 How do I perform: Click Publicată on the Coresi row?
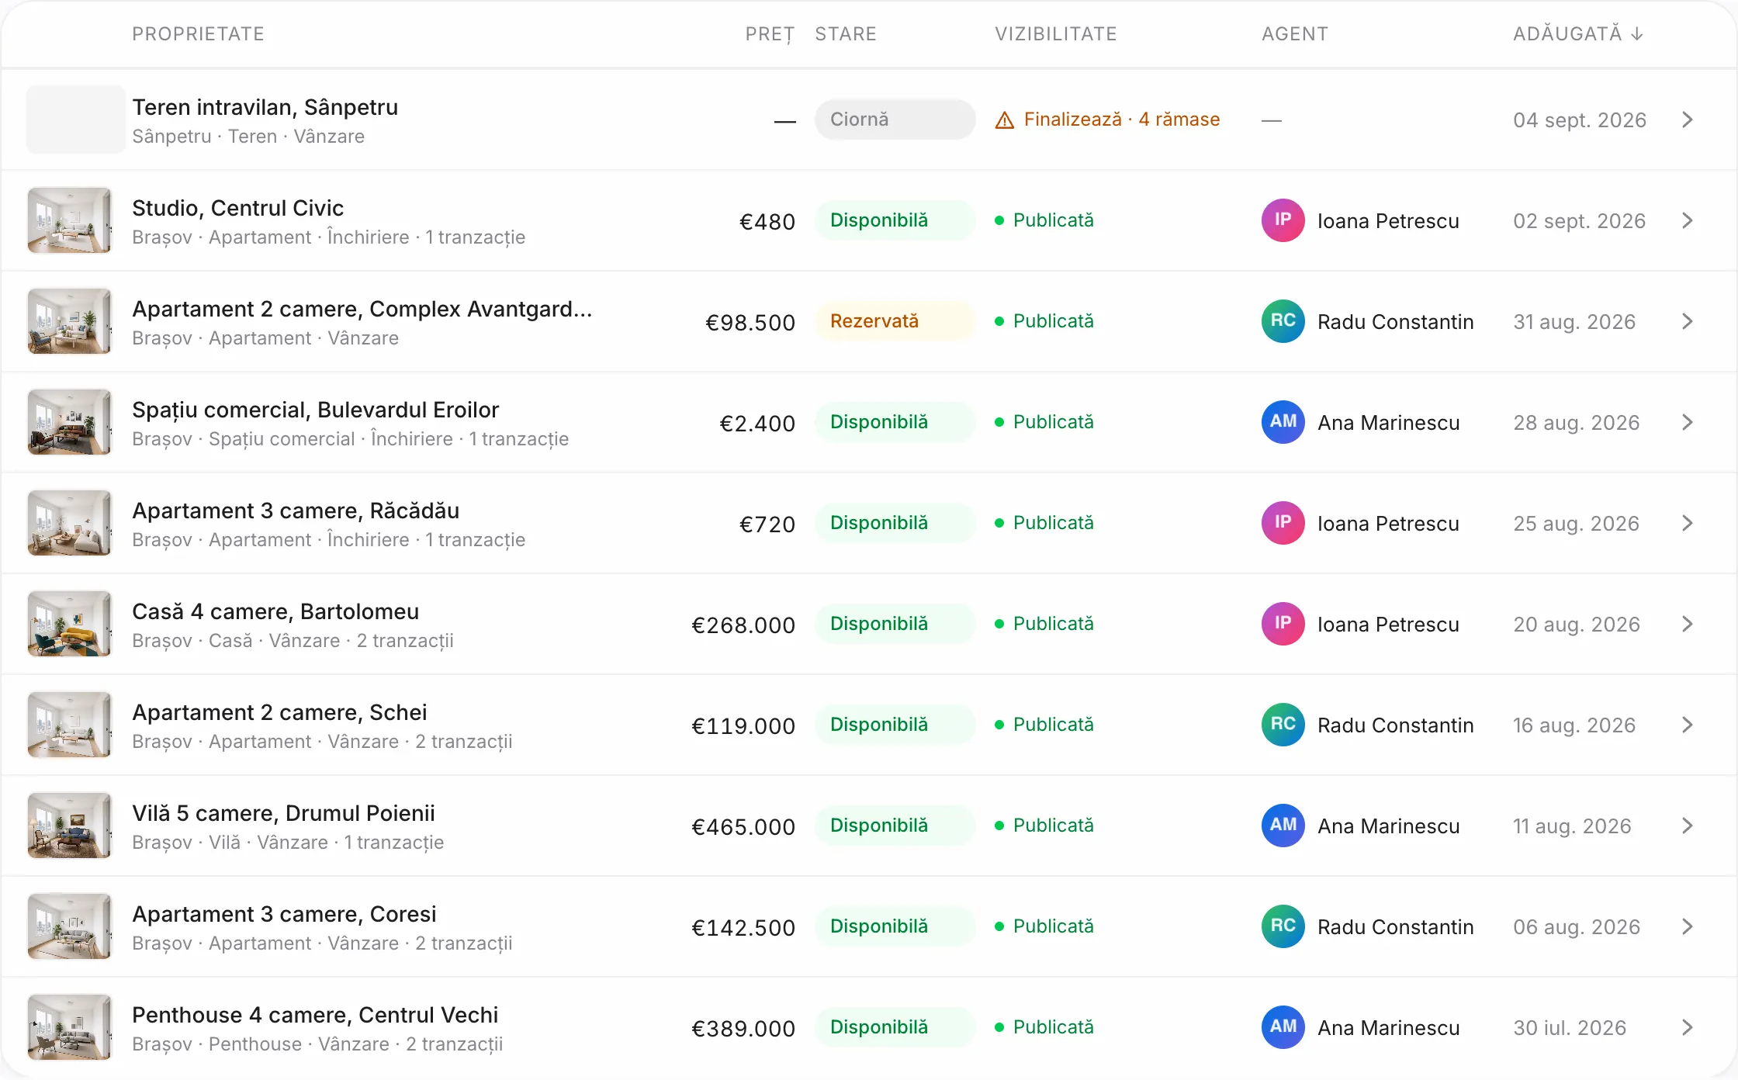click(1044, 926)
